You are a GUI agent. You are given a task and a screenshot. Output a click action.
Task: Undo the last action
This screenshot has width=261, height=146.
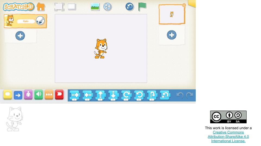(x=180, y=95)
